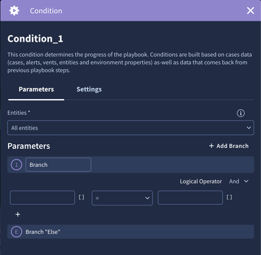261x255 pixels.
Task: Close the Condition dialog with the X
Action: pyautogui.click(x=251, y=10)
